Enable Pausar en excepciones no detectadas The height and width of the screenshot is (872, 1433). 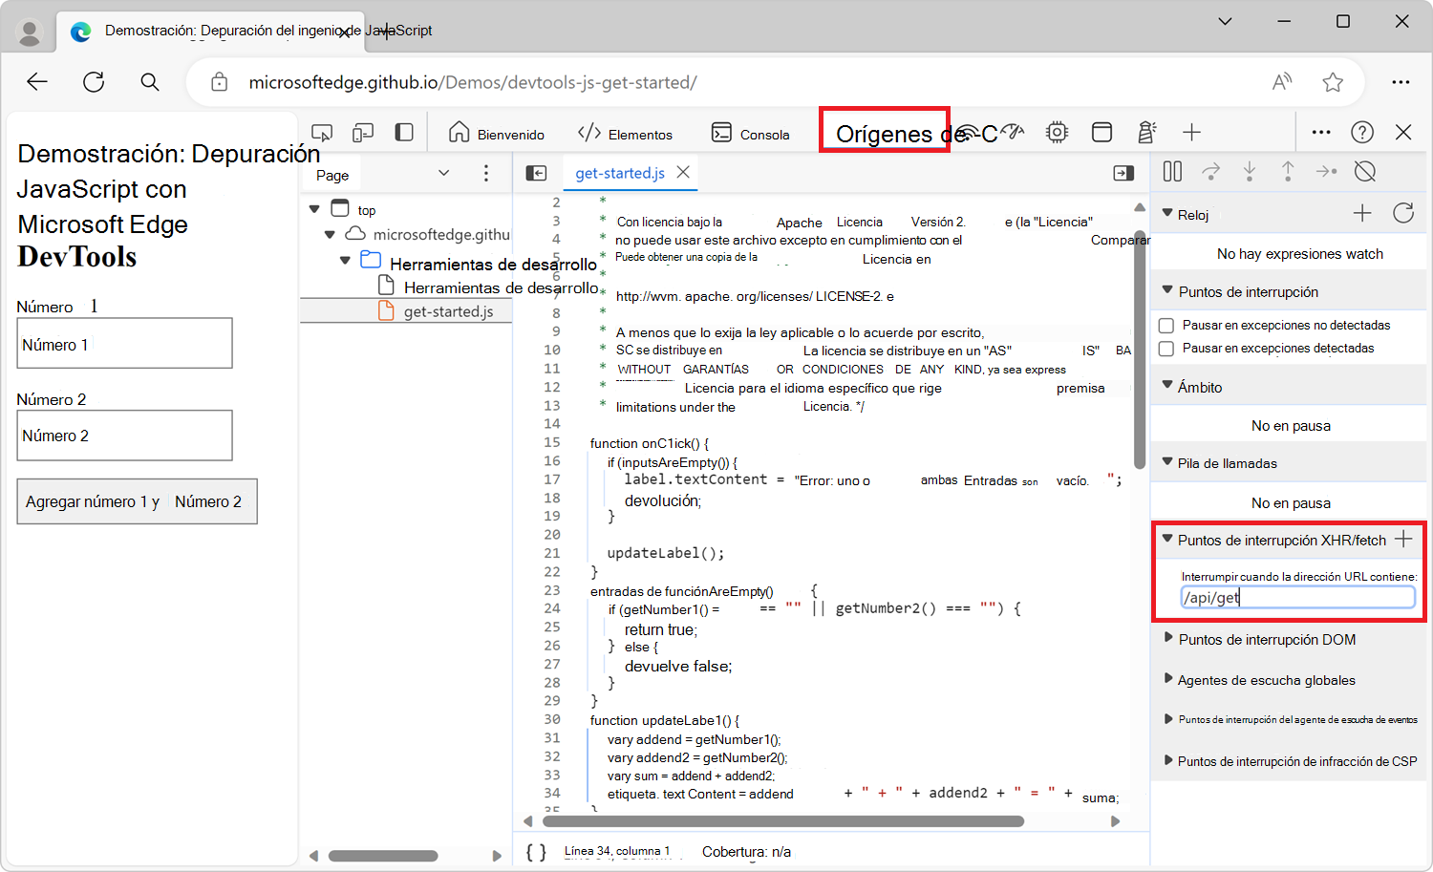1166,326
